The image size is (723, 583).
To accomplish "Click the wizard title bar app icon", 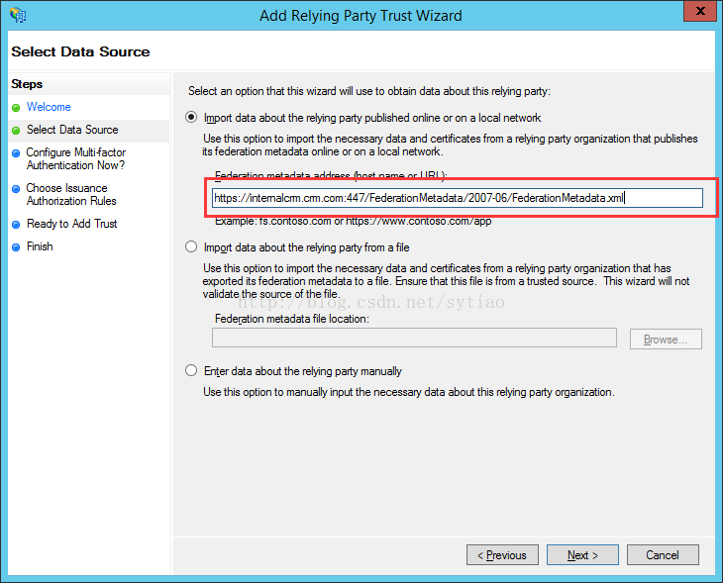I will tap(18, 15).
